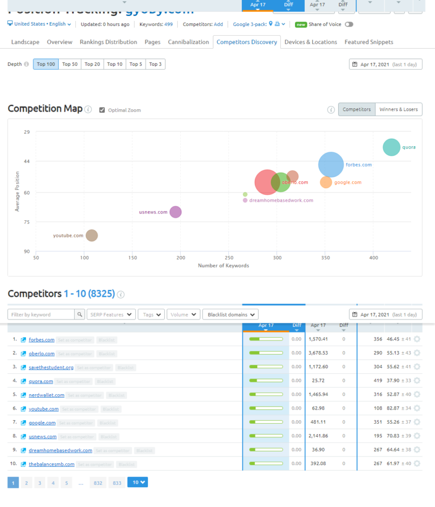This screenshot has width=435, height=507.
Task: Open the dreamhomebasedwork.com external link icon
Action: [23, 450]
